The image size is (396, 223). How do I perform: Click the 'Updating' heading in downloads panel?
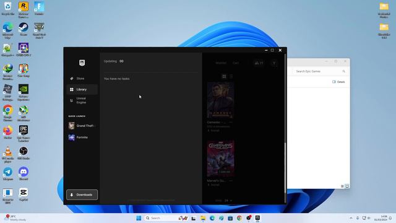point(110,61)
